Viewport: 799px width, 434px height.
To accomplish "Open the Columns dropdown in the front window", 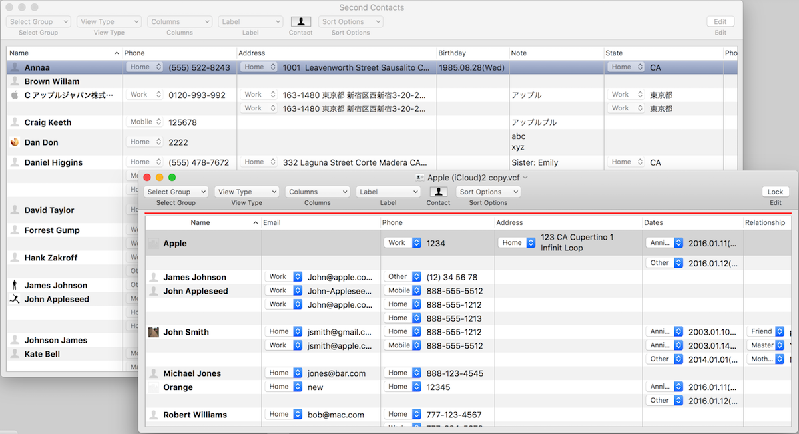I will [318, 192].
